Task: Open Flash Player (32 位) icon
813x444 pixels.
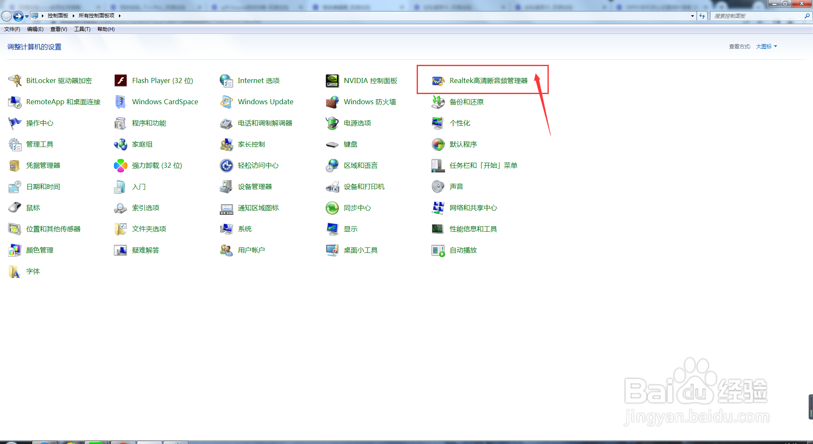Action: tap(121, 80)
